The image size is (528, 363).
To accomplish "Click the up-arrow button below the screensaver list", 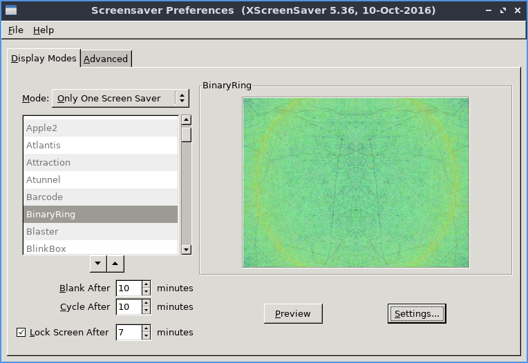I will click(x=115, y=263).
